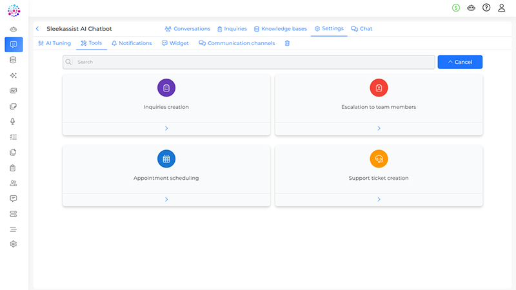
Task: Click the trash delete icon in sub-tabs
Action: (287, 43)
